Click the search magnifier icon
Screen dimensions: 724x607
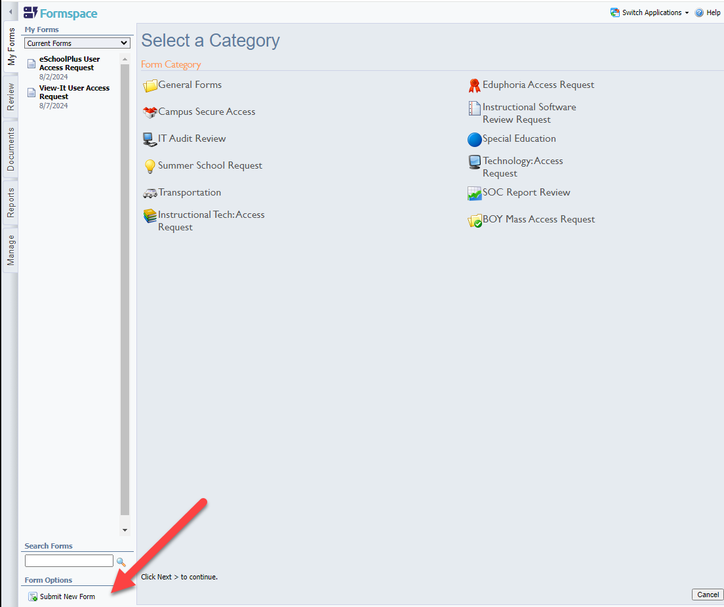click(x=121, y=562)
